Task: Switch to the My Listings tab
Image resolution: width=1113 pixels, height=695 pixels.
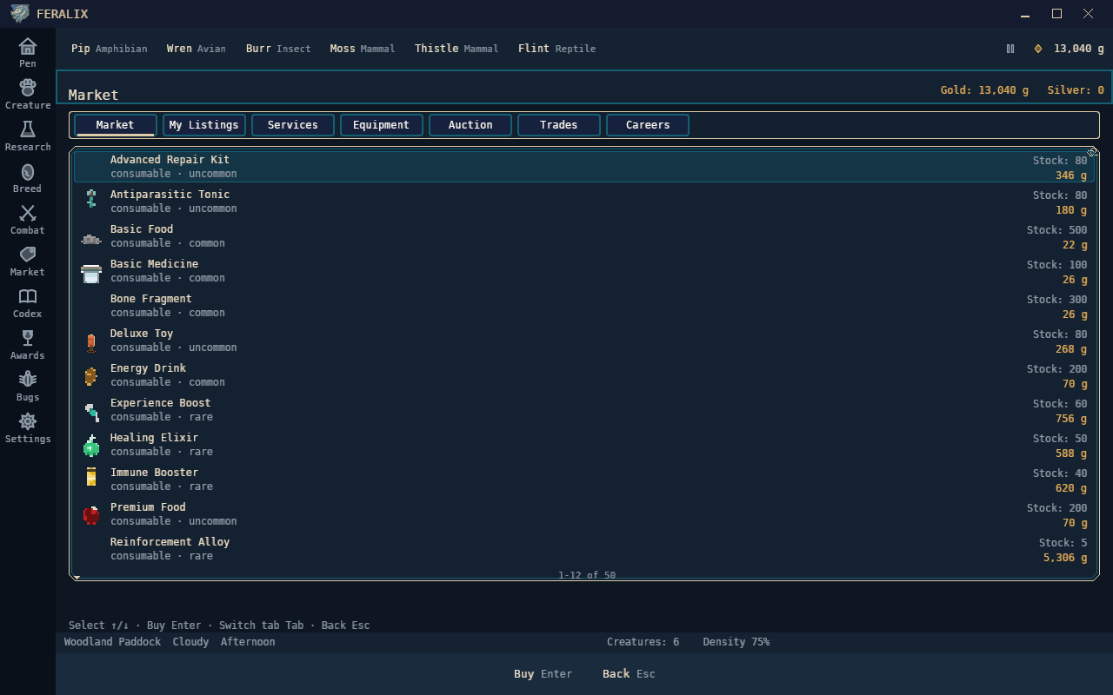Action: click(204, 125)
